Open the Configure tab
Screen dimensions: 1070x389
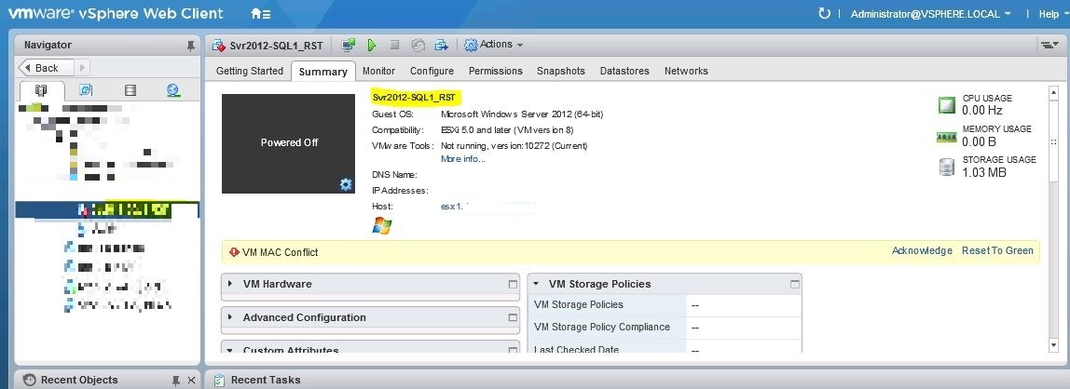tap(432, 71)
